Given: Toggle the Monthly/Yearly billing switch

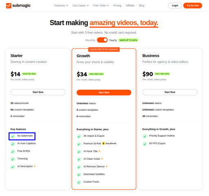Looking at the screenshot, I should (x=102, y=40).
